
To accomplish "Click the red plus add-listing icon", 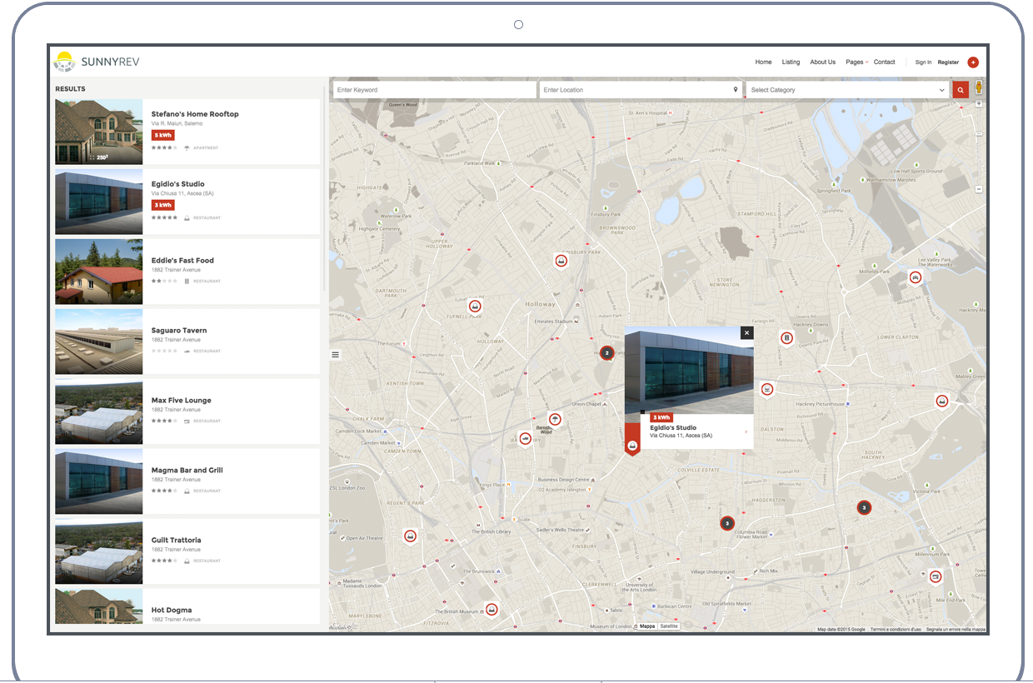I will (973, 62).
